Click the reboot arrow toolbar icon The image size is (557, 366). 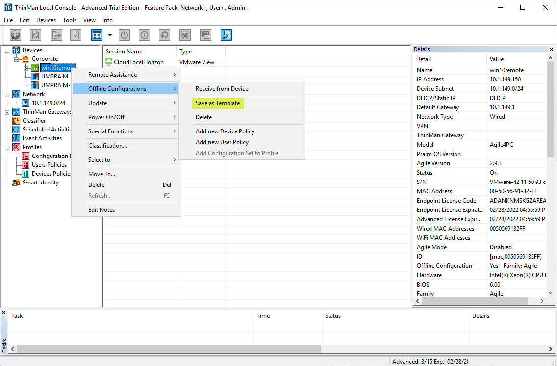point(164,35)
